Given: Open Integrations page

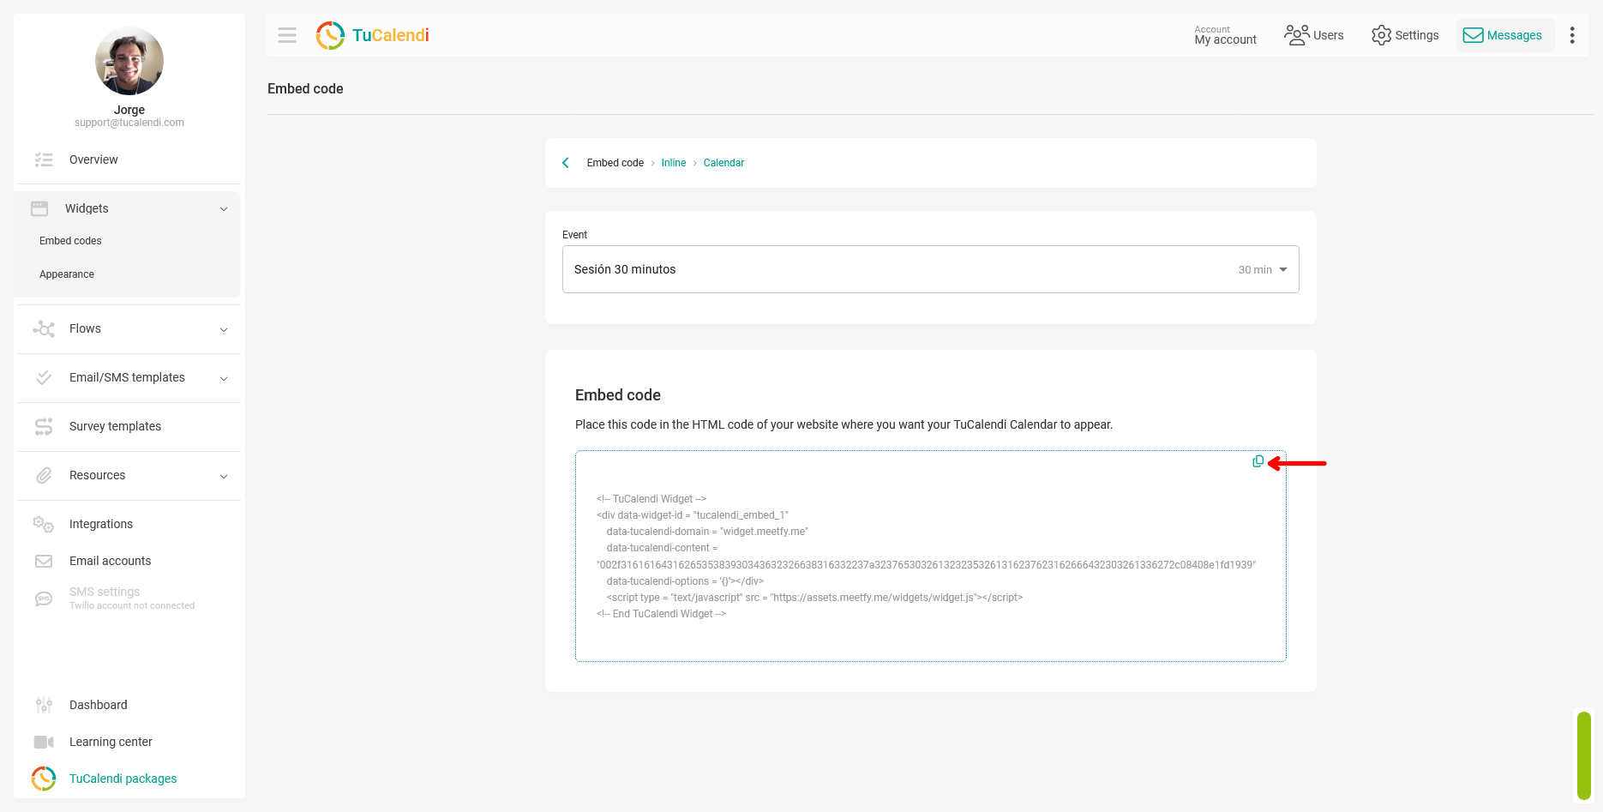Looking at the screenshot, I should 101,524.
